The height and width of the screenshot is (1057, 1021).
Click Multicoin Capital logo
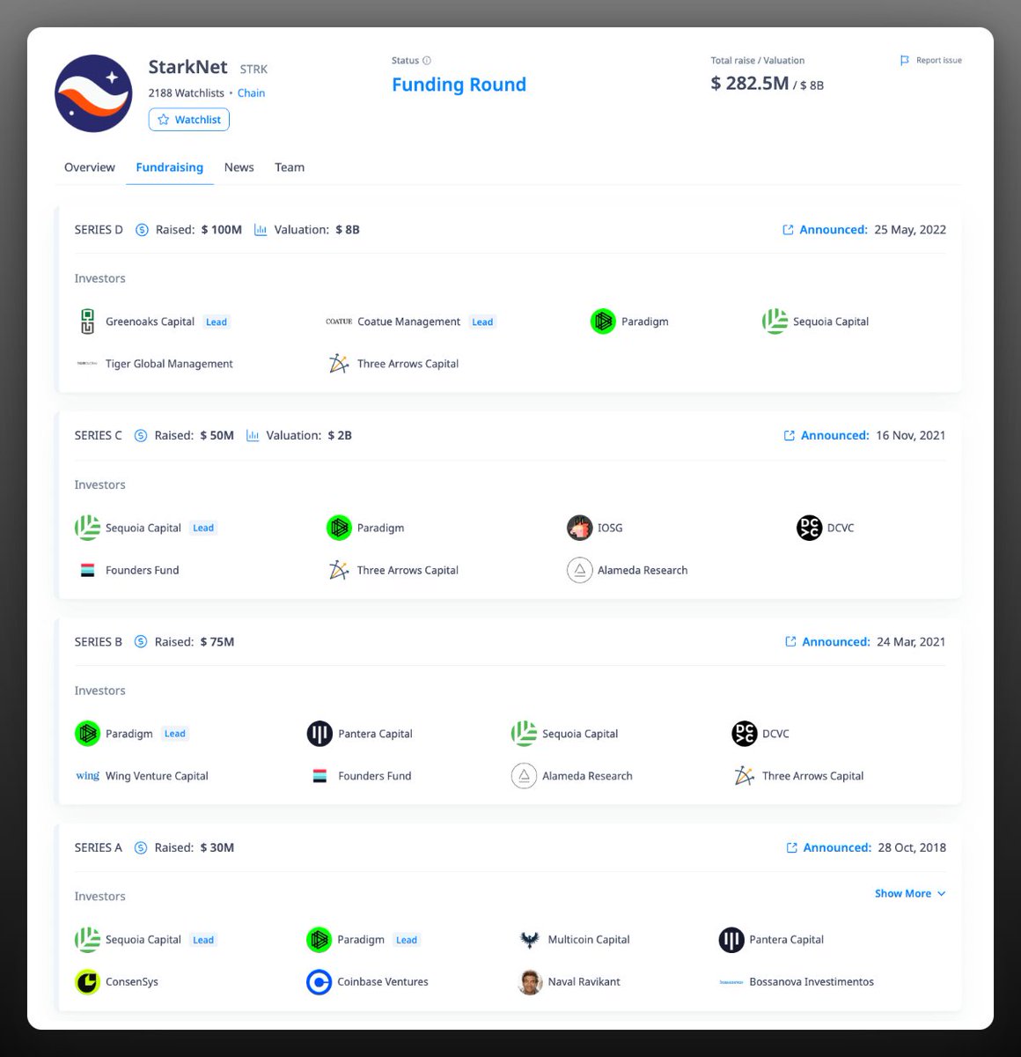pyautogui.click(x=529, y=940)
